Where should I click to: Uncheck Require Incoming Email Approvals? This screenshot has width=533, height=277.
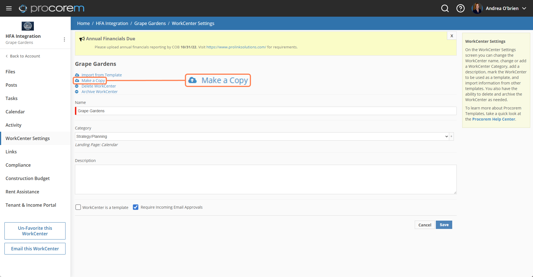[135, 207]
